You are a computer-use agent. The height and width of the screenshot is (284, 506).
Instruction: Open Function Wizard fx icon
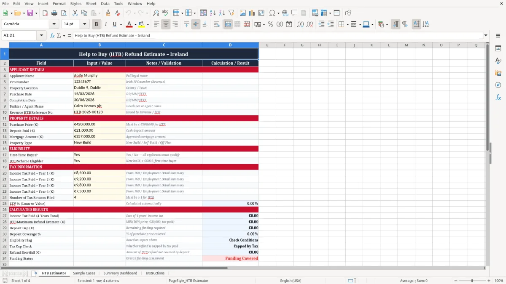[x=53, y=35]
